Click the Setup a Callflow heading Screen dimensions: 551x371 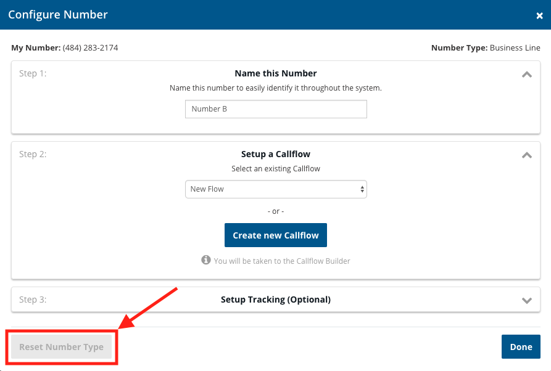(276, 154)
